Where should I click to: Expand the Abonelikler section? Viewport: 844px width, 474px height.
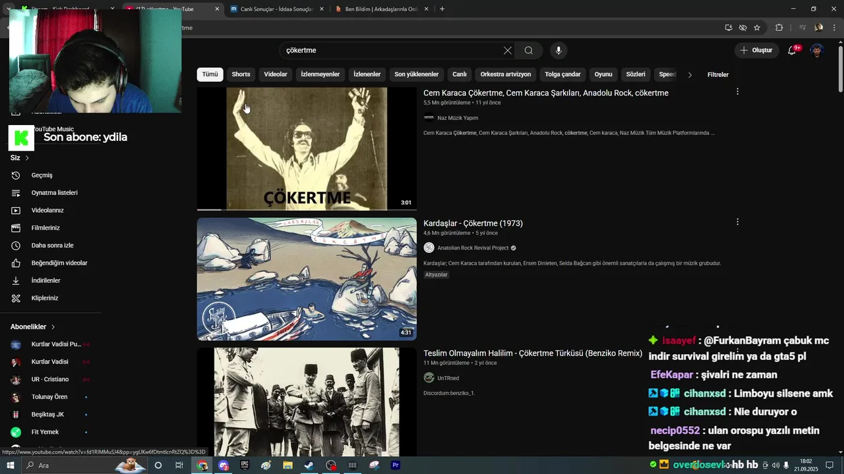tap(33, 327)
